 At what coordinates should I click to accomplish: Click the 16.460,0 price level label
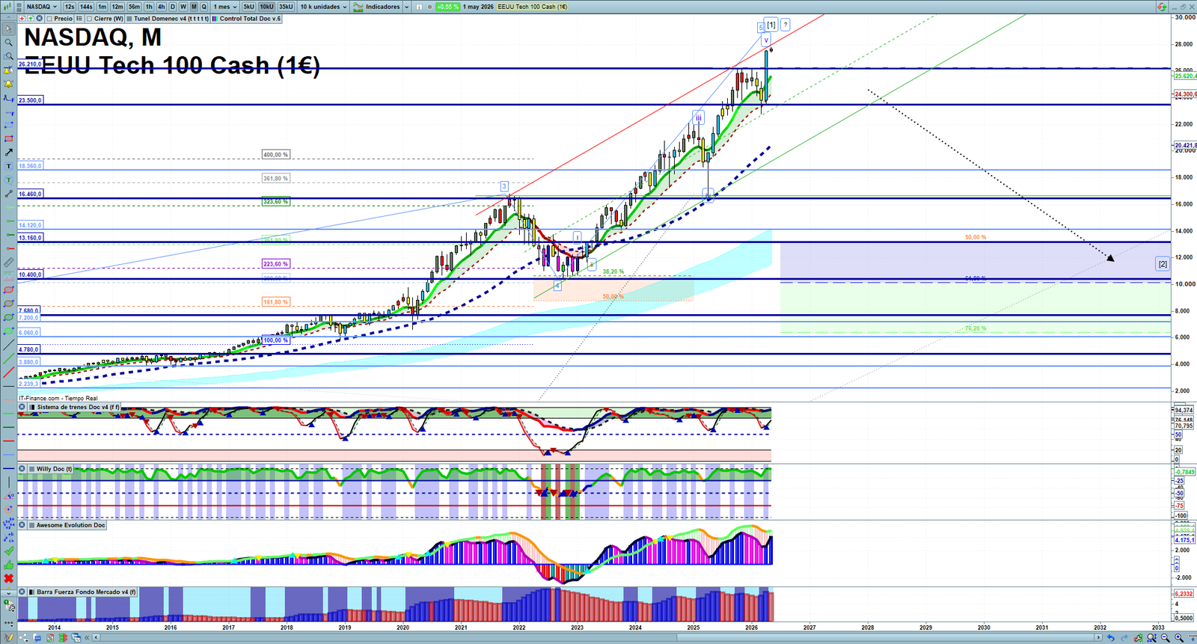[x=31, y=194]
